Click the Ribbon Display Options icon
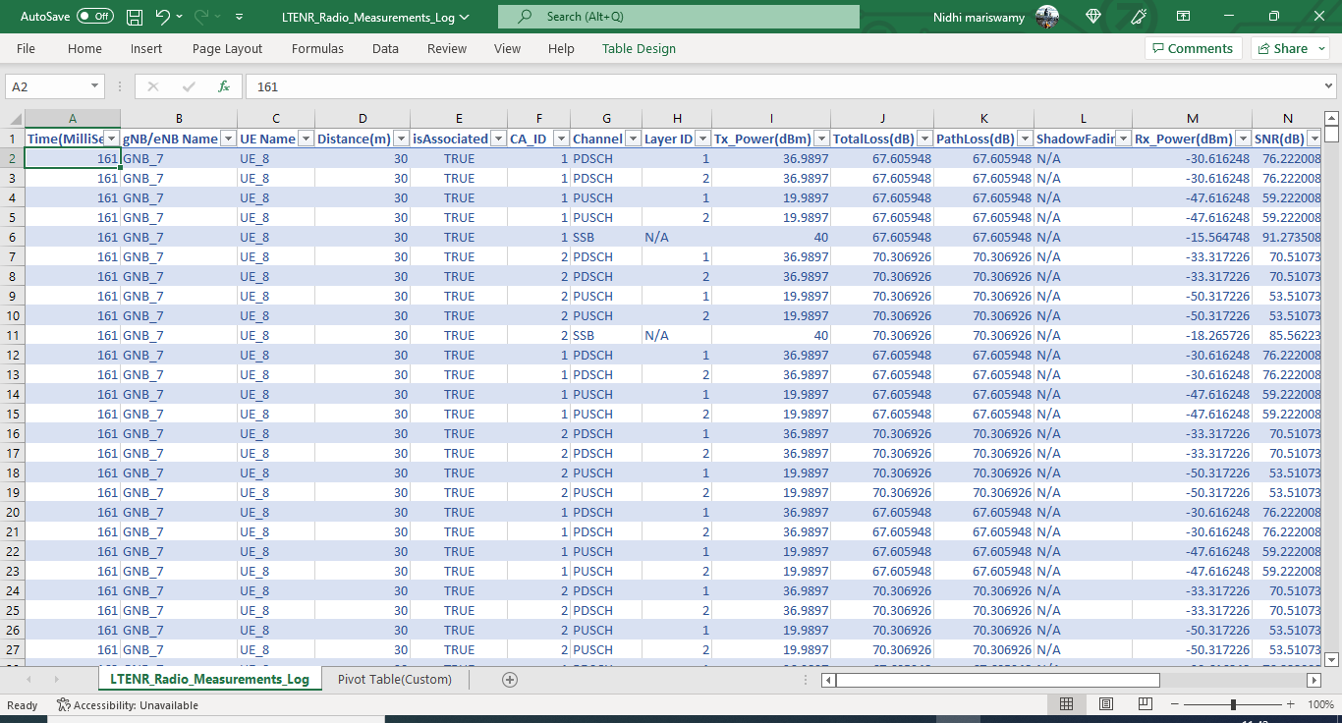1342x723 pixels. [1184, 17]
